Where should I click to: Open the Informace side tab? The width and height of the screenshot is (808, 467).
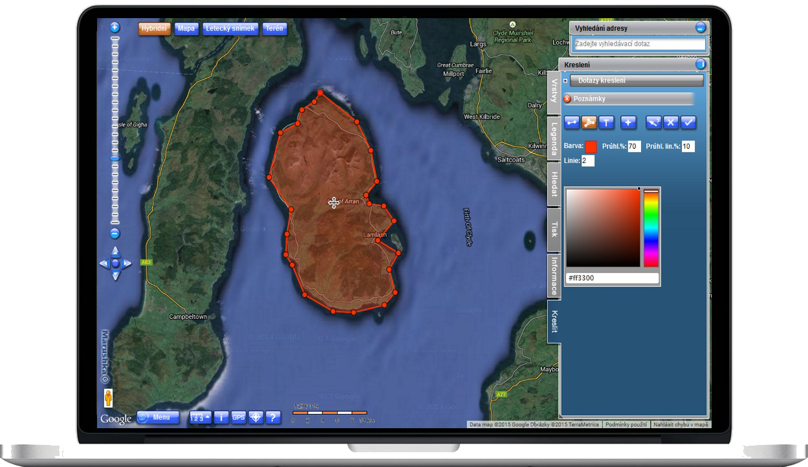[x=554, y=276]
